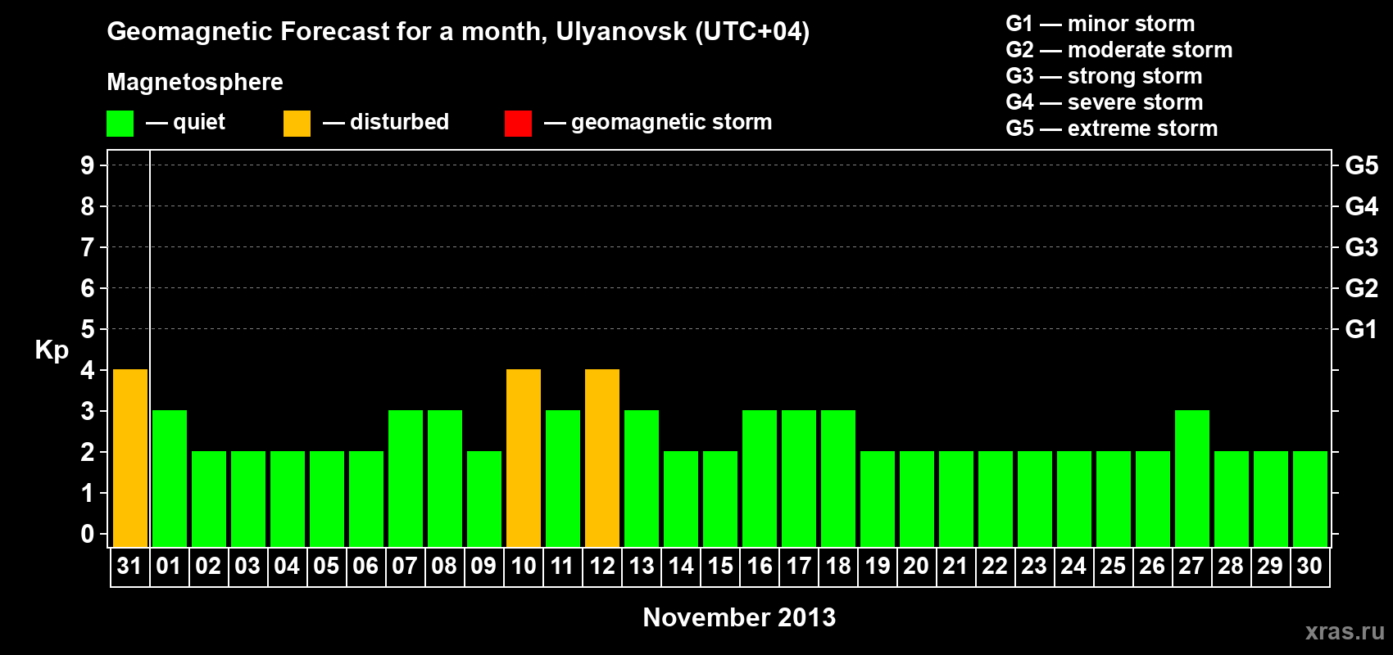Click 'G5 — extreme storm' legend line
1393x655 pixels.
(x=1112, y=129)
